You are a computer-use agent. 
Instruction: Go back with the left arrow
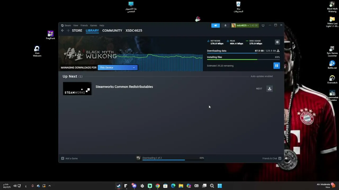(63, 31)
